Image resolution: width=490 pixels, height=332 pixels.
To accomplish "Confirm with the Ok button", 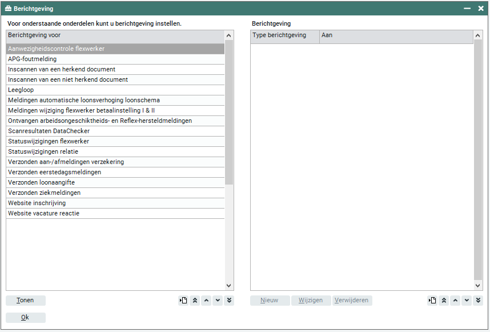I will [25, 318].
